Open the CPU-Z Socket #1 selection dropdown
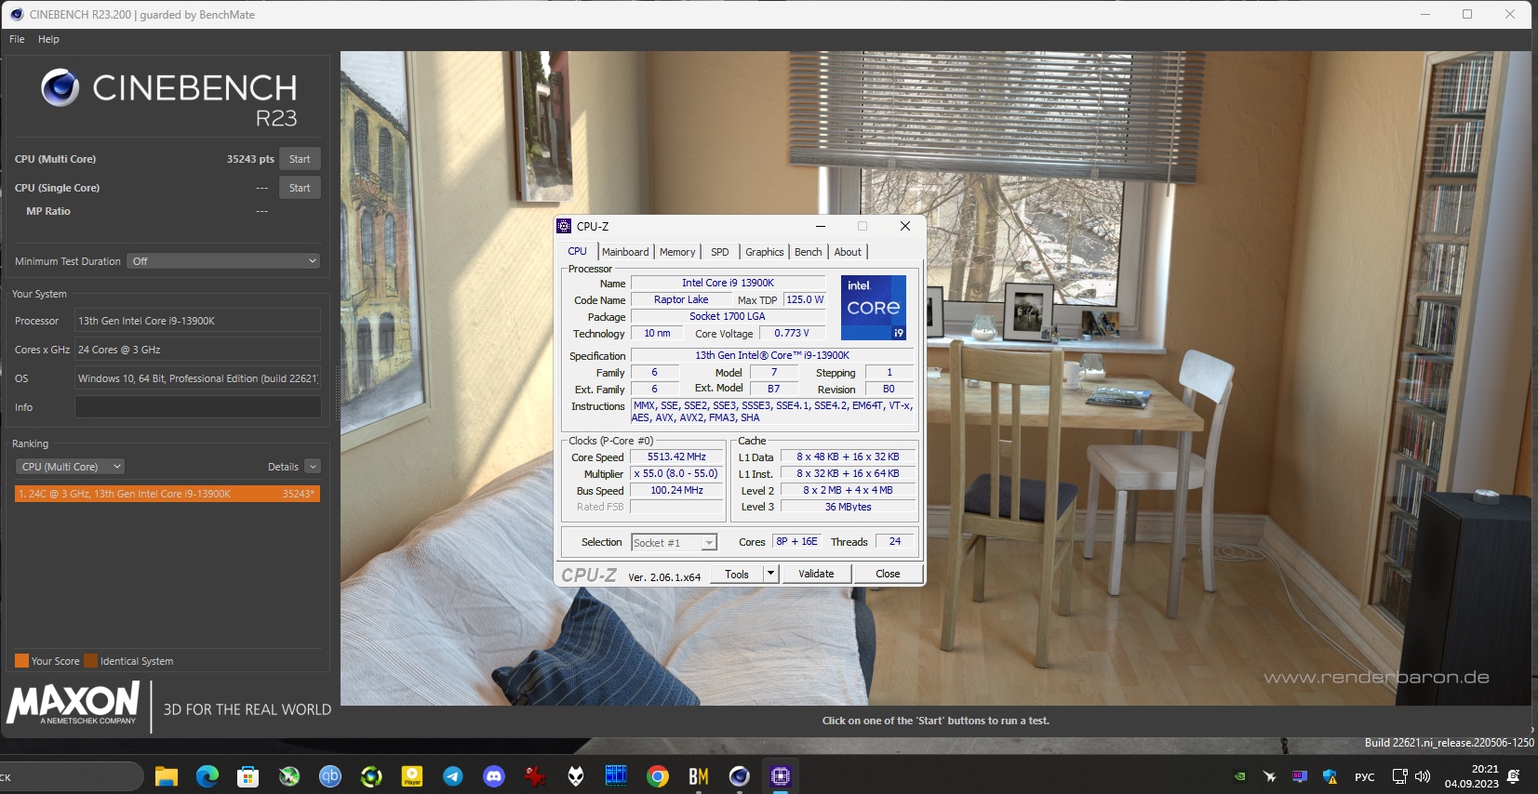The width and height of the screenshot is (1538, 794). point(675,543)
